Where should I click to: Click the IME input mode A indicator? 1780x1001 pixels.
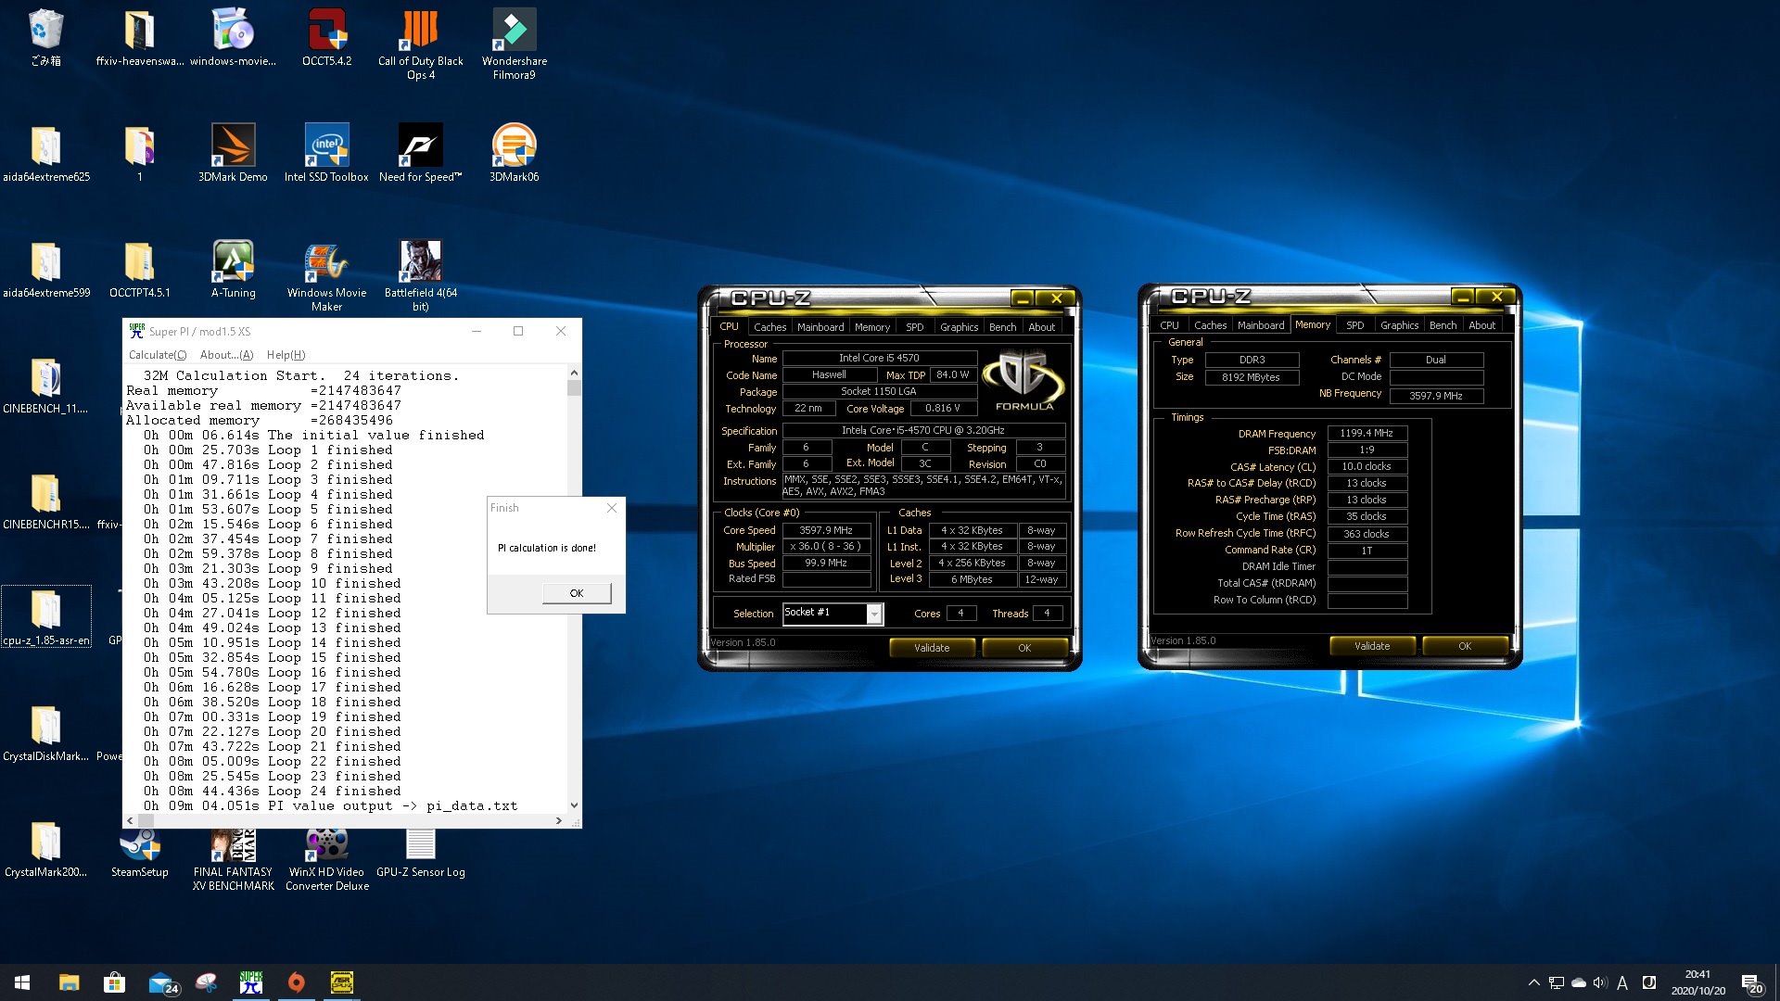click(1622, 982)
